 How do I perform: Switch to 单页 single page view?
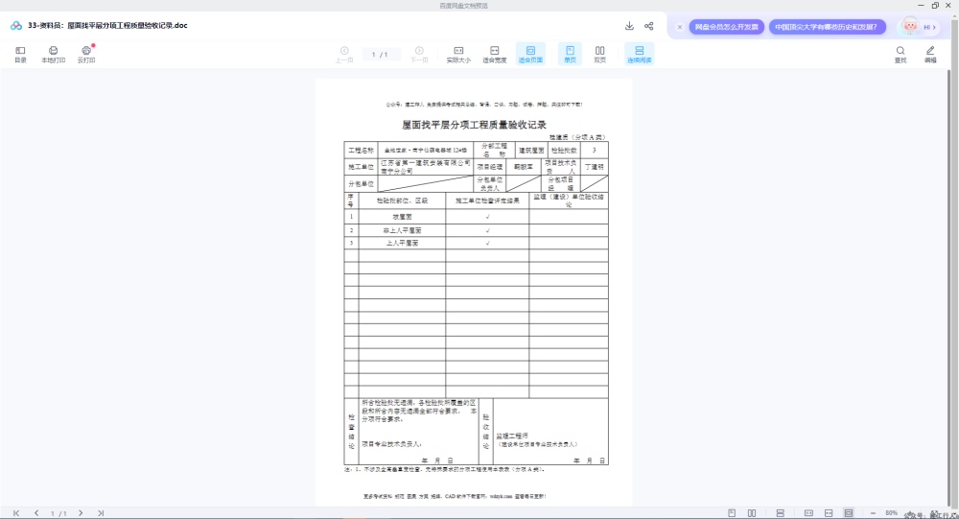pyautogui.click(x=570, y=54)
